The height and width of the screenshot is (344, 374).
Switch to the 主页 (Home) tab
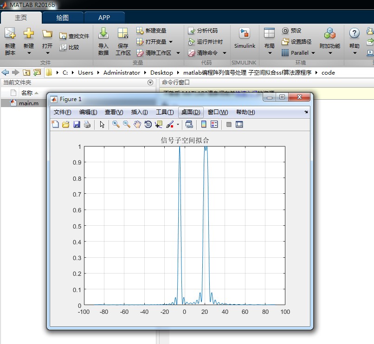click(x=21, y=18)
